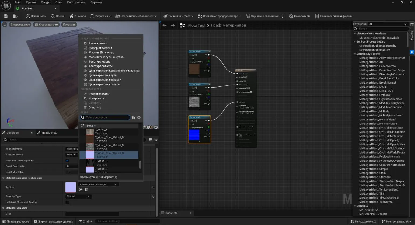Click the browse-to-asset icon beside Save
Viewport: 415px width, 225px height.
pyautogui.click(x=15, y=16)
